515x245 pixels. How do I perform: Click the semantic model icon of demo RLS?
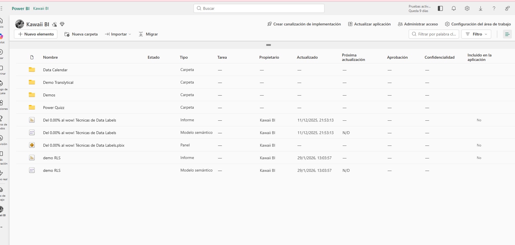(32, 170)
